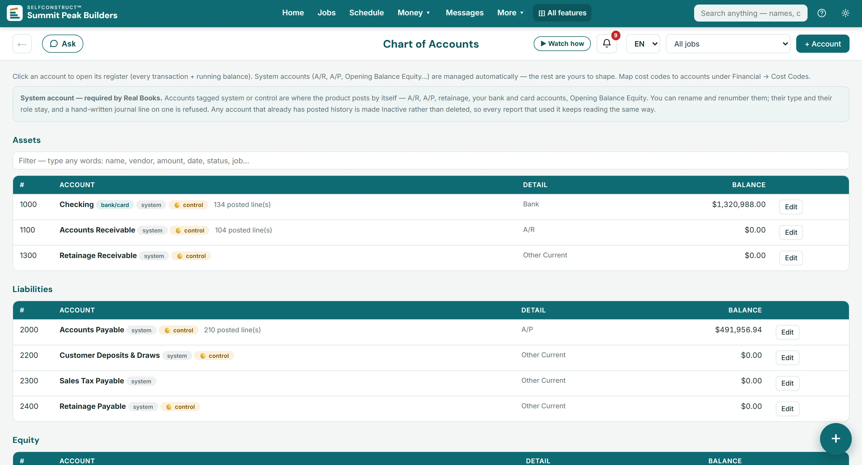The height and width of the screenshot is (465, 862).
Task: Click the $1,320,988.00 balance
Action: [739, 204]
